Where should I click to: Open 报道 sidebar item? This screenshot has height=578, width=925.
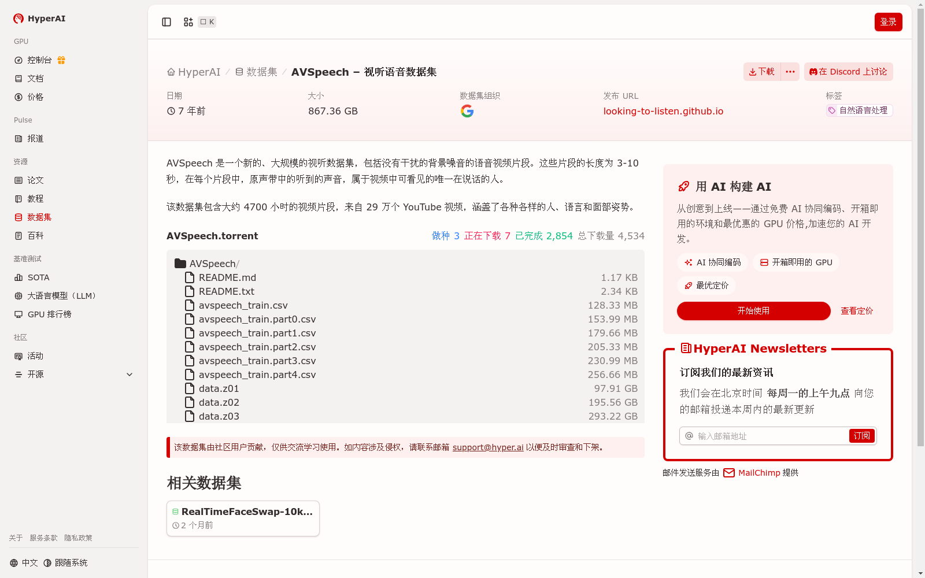[29, 139]
